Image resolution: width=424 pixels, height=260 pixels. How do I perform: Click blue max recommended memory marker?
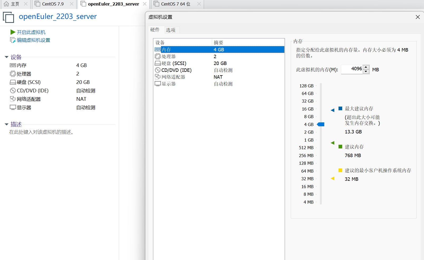coord(332,110)
